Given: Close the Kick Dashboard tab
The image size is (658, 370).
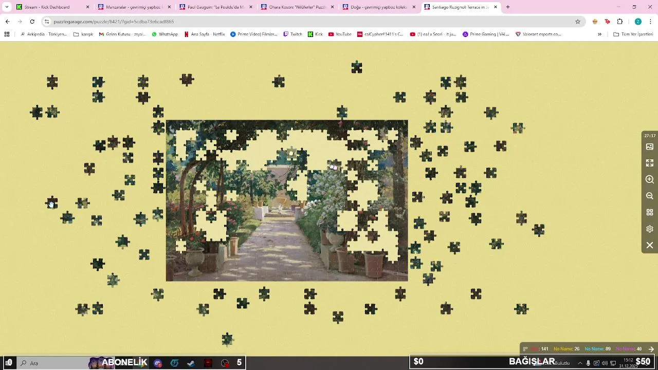Looking at the screenshot, I should 87,7.
